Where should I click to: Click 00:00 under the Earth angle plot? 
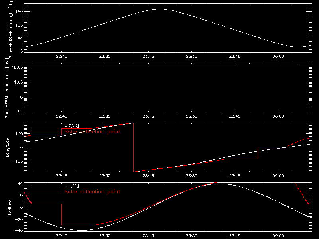point(278,57)
